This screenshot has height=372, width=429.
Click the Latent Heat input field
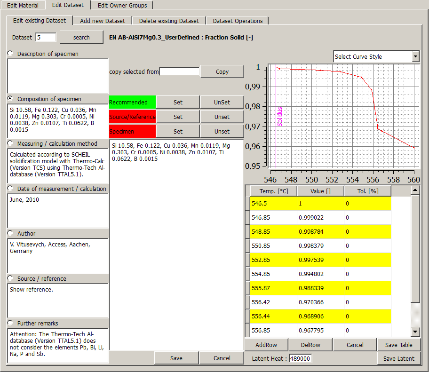(300, 358)
